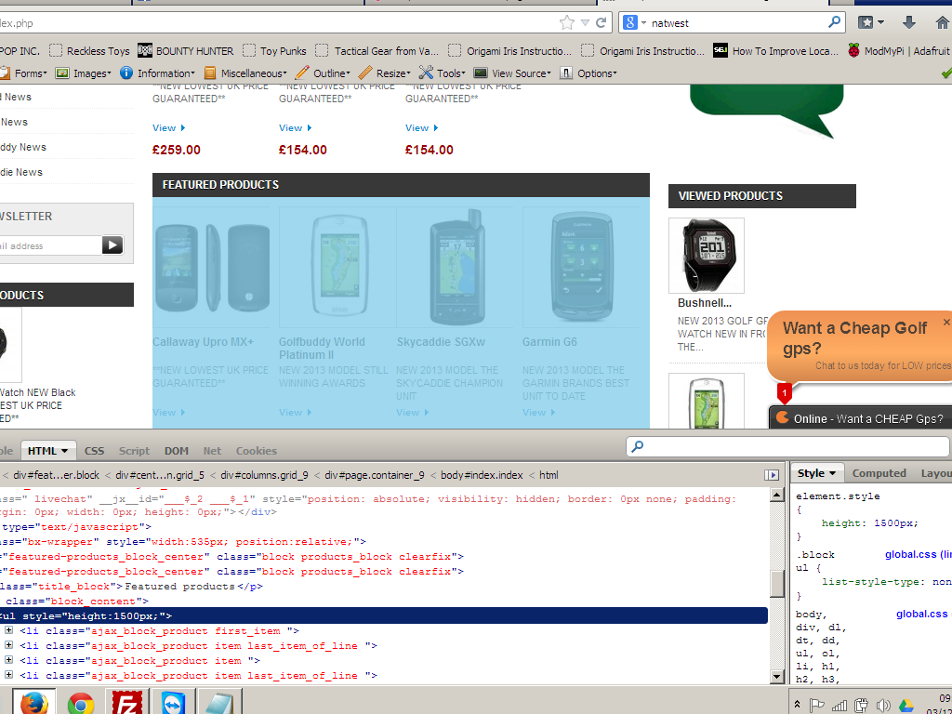Image resolution: width=952 pixels, height=714 pixels.
Task: Switch to CSS tab in Firebug
Action: 94,451
